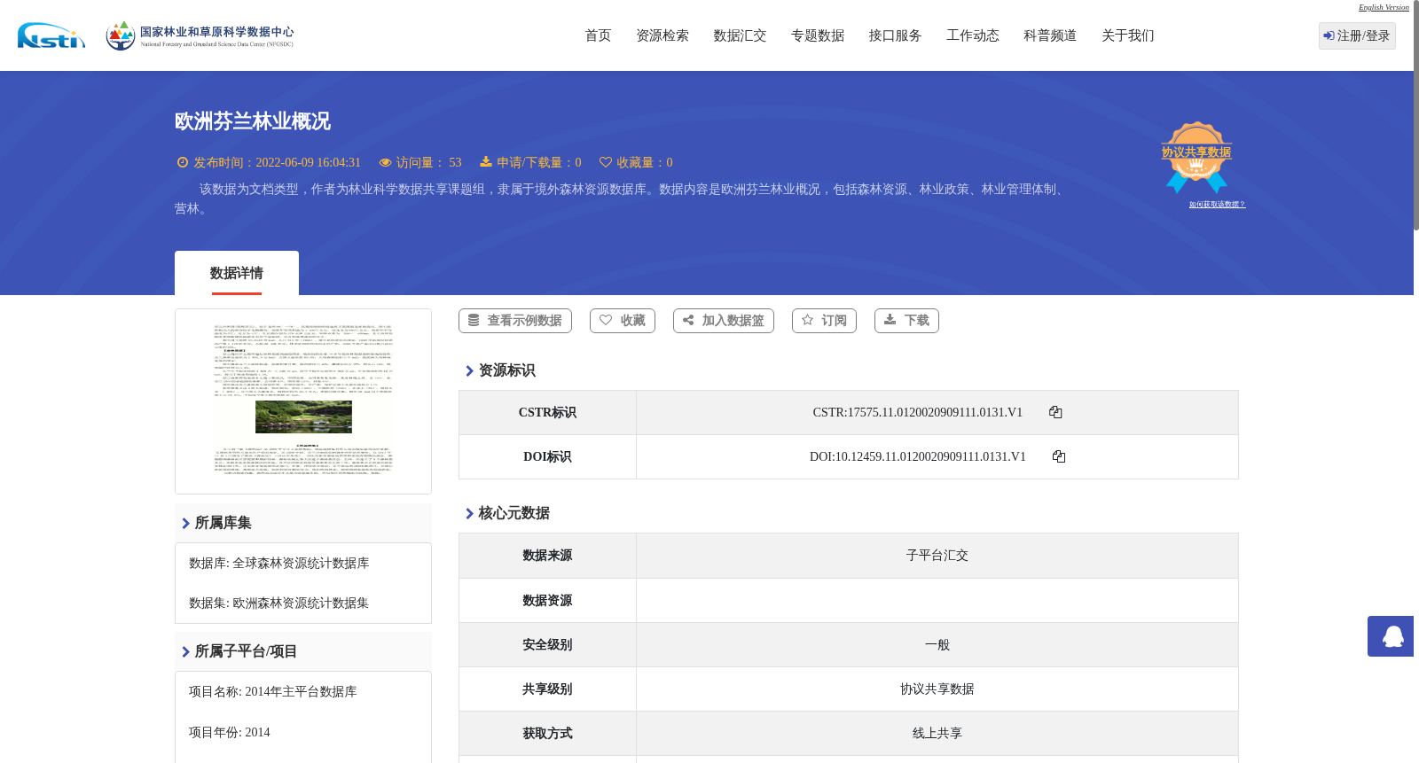Open the 如何获取该数据? link

(x=1217, y=205)
